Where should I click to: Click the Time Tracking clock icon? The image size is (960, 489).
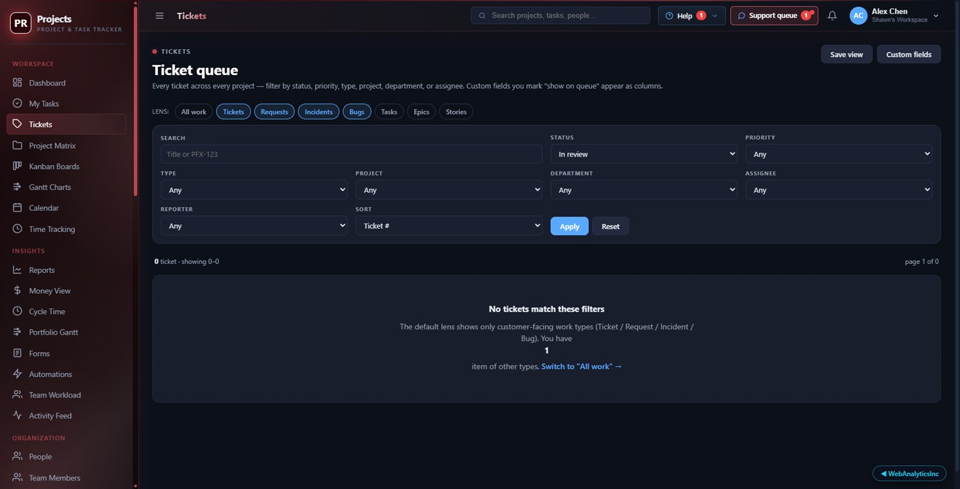tap(17, 229)
